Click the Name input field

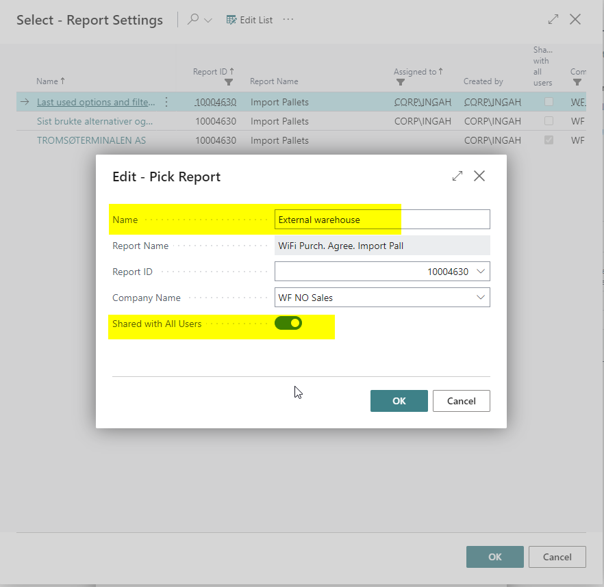click(382, 220)
